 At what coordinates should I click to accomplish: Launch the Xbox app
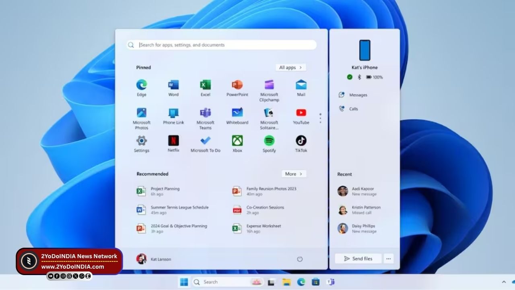[x=237, y=144]
